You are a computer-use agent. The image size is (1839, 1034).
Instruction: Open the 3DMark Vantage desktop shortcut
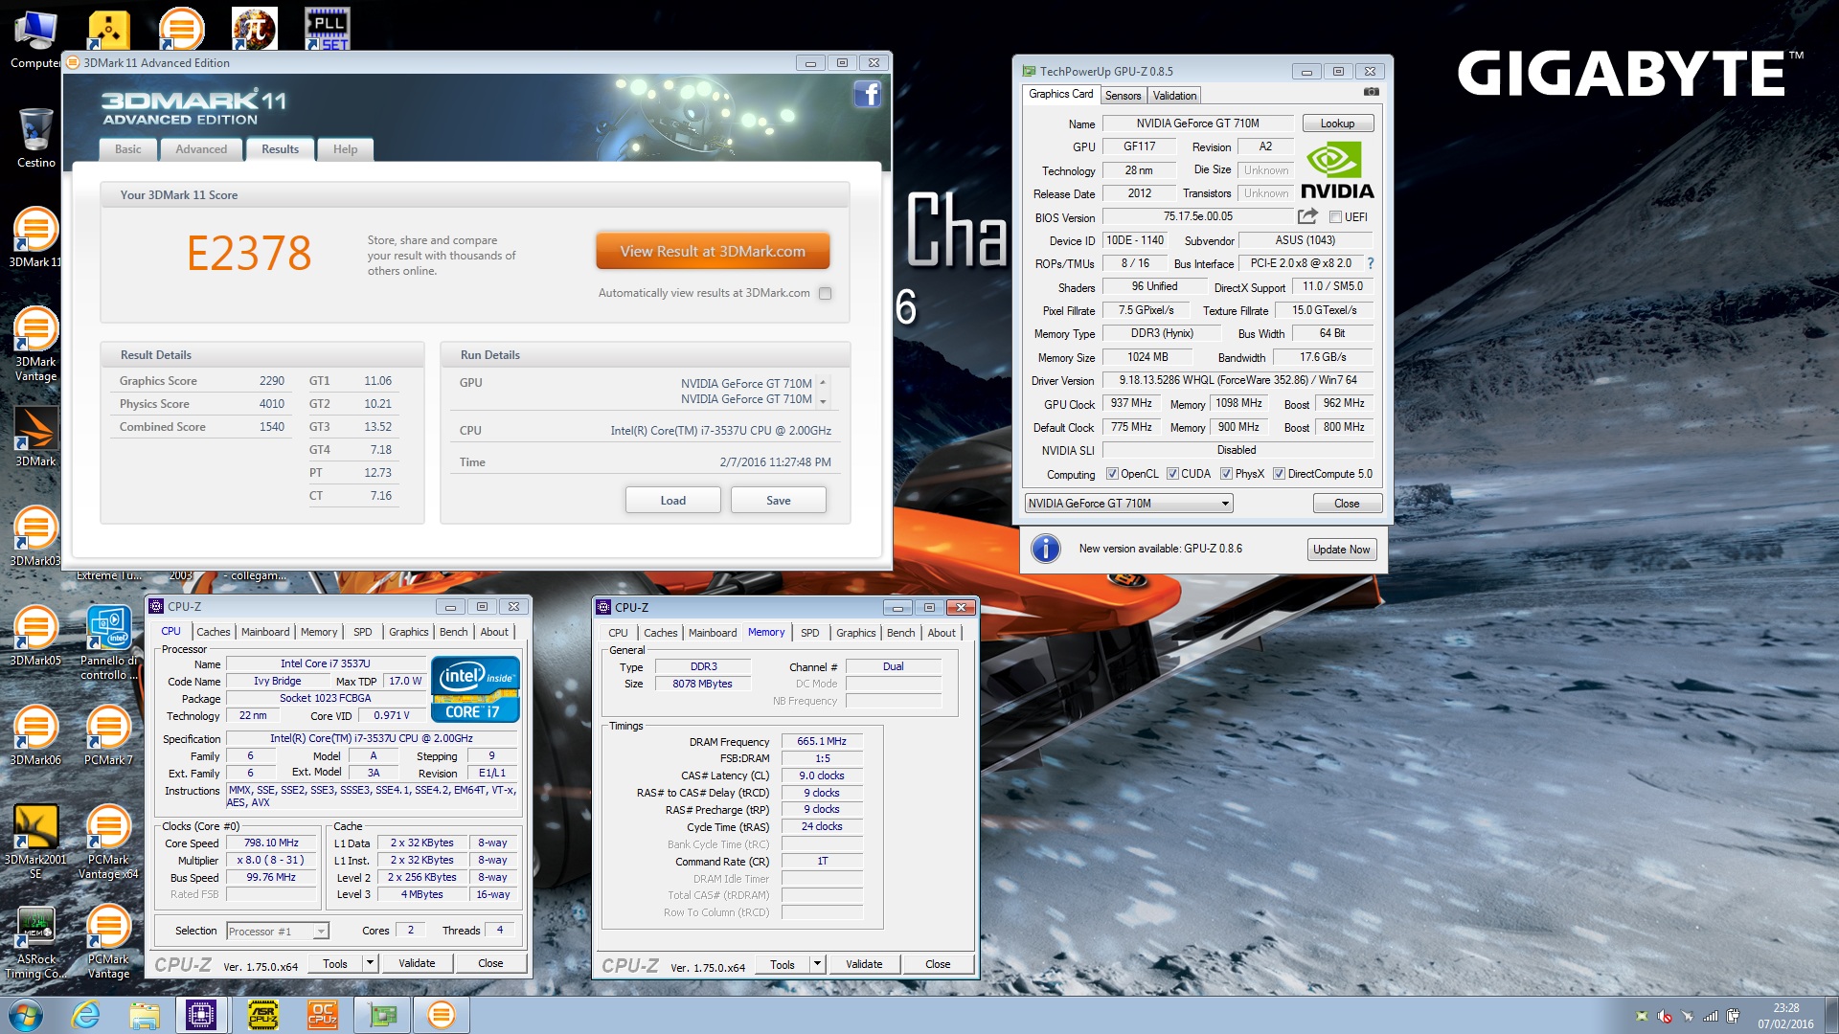click(35, 344)
